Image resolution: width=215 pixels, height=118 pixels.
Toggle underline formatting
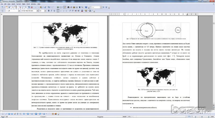[x=55, y=11]
